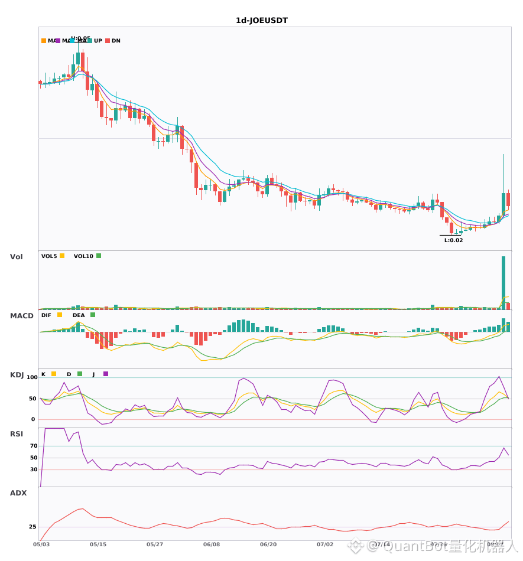The image size is (523, 561).
Task: Click the ADX panel label
Action: coord(18,493)
